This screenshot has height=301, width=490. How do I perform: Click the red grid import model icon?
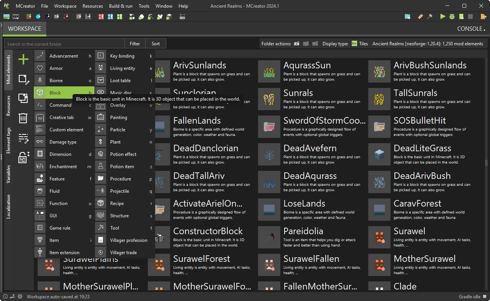coord(101,17)
